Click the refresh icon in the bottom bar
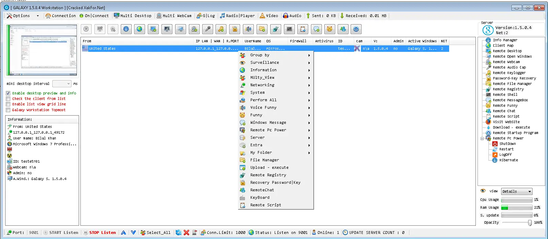The width and height of the screenshot is (548, 239). pos(179,233)
